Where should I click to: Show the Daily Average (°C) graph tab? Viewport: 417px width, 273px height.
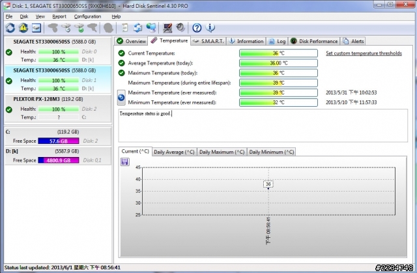(174, 152)
